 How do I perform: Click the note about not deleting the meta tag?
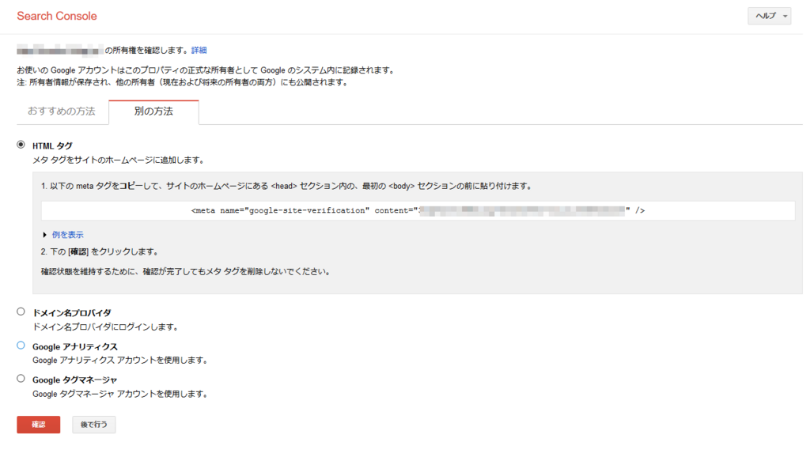[186, 271]
